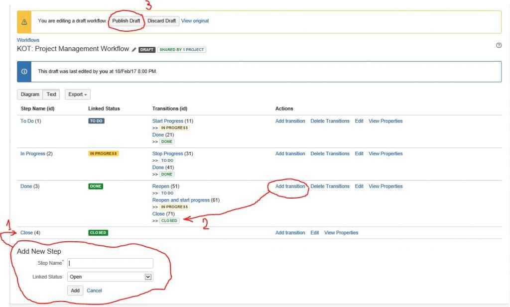Click the Linked Status column header
This screenshot has height=307, width=510.
tap(104, 109)
